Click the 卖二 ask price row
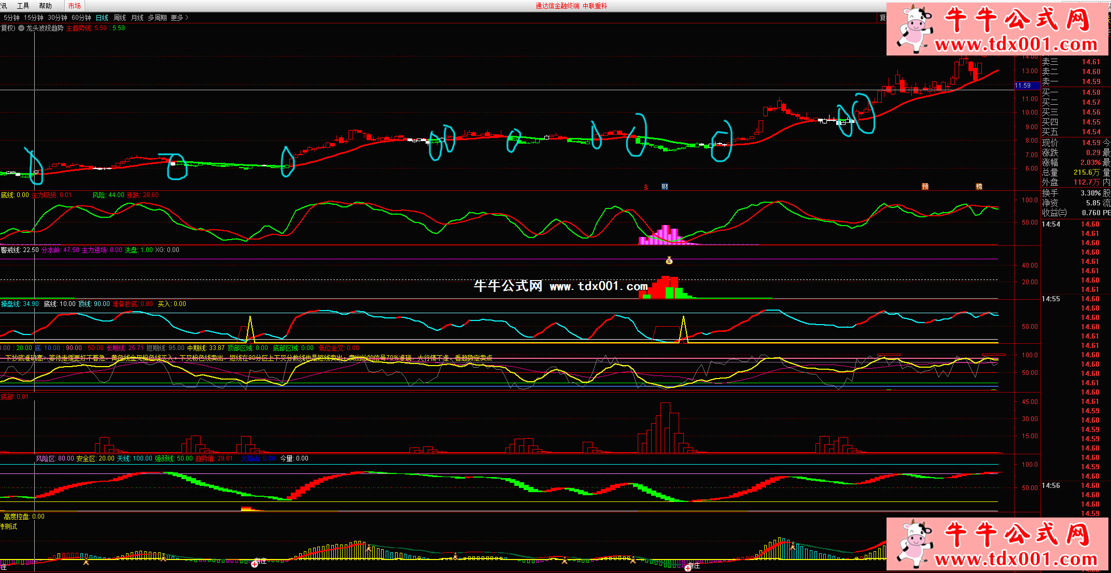Viewport: 1111px width, 573px height. click(x=1071, y=72)
